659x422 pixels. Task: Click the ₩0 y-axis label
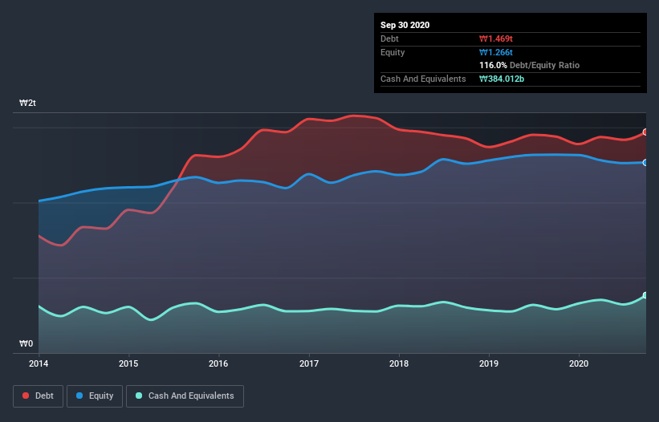click(x=26, y=343)
